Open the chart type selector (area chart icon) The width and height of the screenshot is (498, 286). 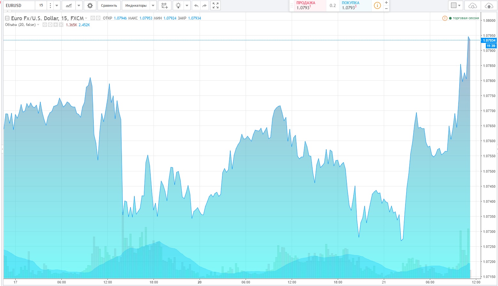[68, 5]
